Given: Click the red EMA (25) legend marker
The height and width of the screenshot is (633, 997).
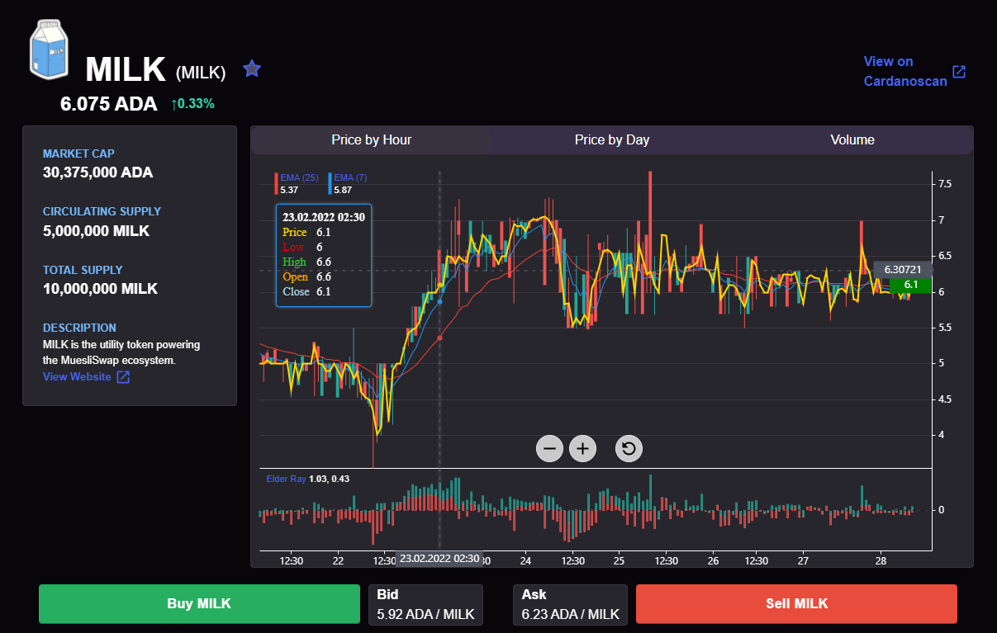Looking at the screenshot, I should coord(277,183).
